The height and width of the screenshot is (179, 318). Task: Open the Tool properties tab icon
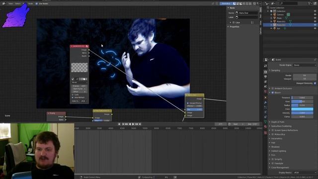point(265,66)
